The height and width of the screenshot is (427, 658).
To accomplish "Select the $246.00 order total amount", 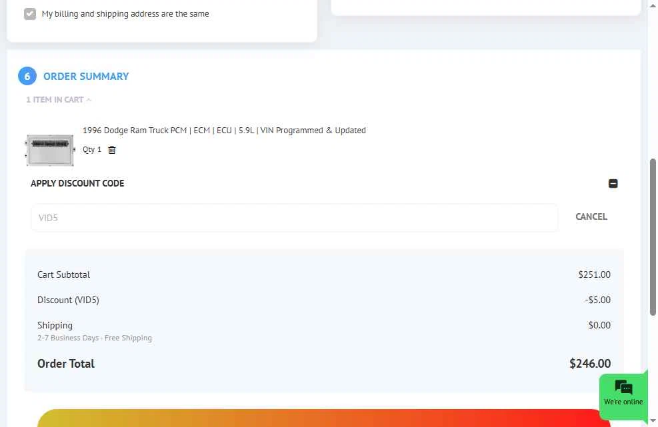I will pos(589,363).
